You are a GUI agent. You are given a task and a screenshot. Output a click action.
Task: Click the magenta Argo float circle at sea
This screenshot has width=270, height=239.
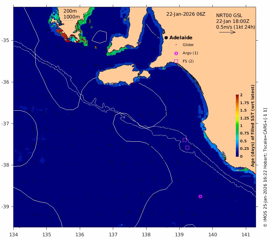200,196
